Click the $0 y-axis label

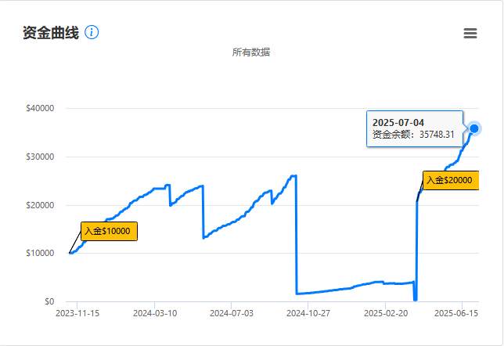pos(49,301)
